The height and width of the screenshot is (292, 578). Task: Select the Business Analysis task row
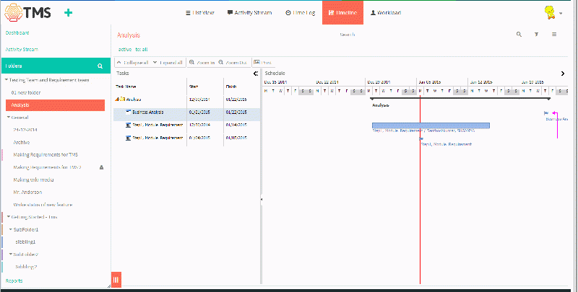[187, 112]
